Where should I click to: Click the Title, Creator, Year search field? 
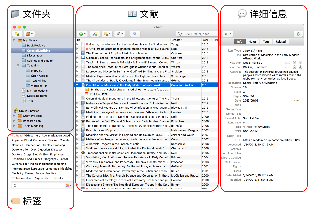point(199,34)
